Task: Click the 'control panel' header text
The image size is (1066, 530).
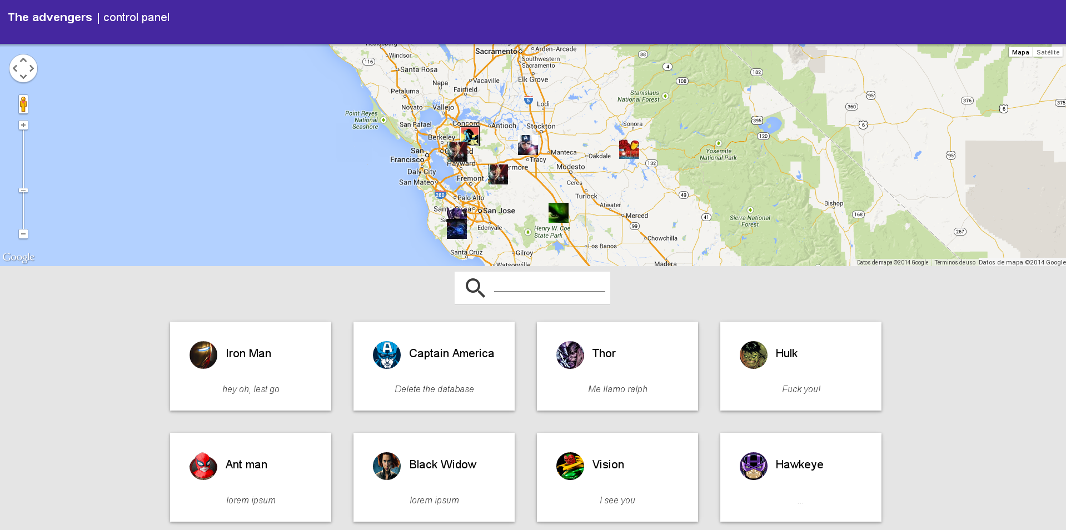Action: (136, 17)
